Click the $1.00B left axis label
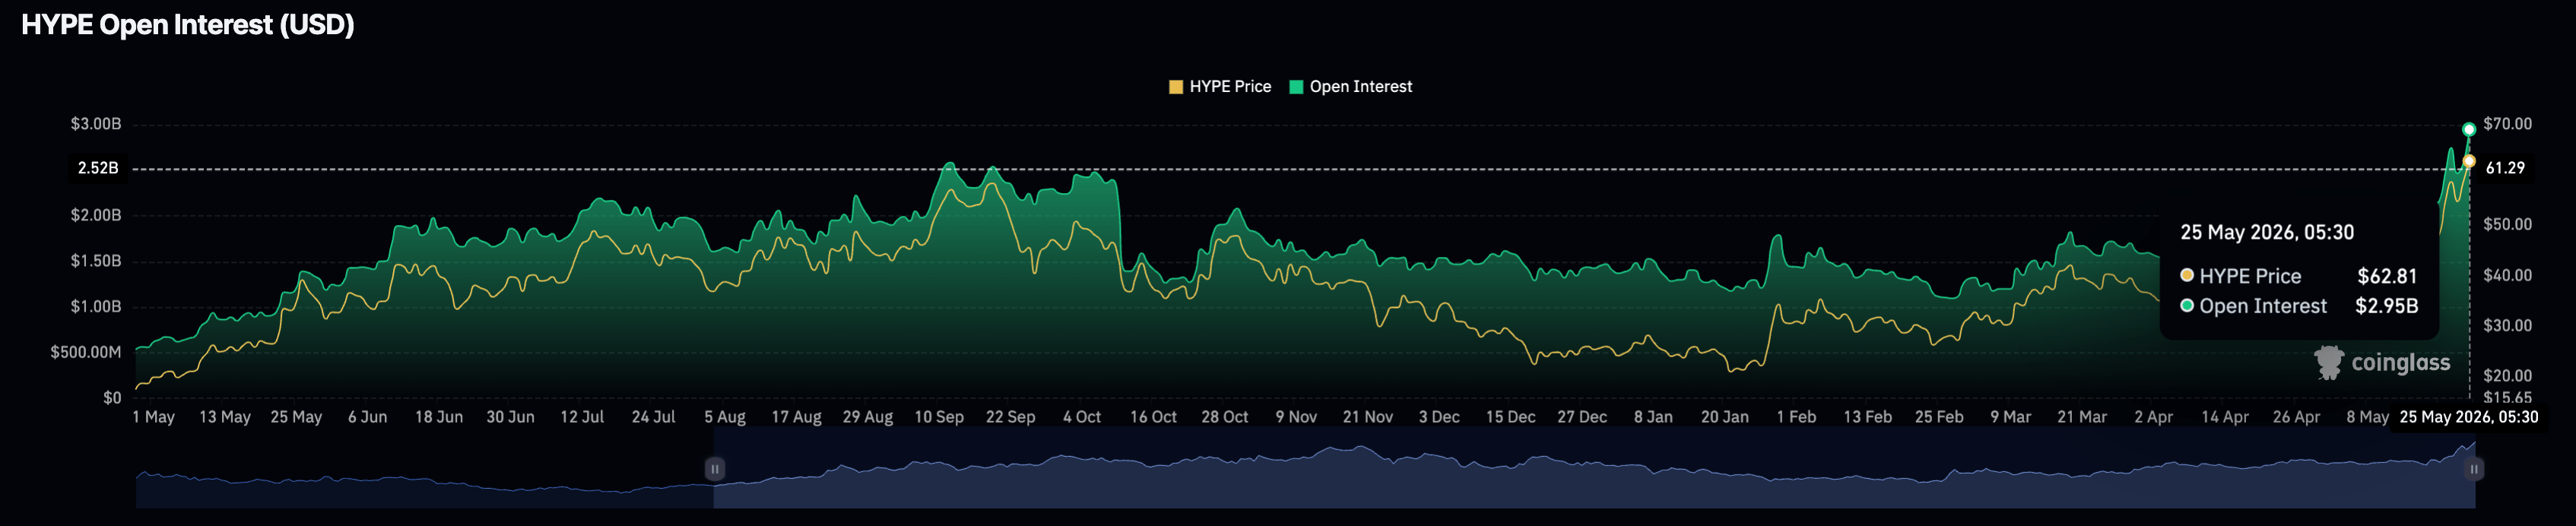Screen dimensions: 2576x526 click(96, 307)
